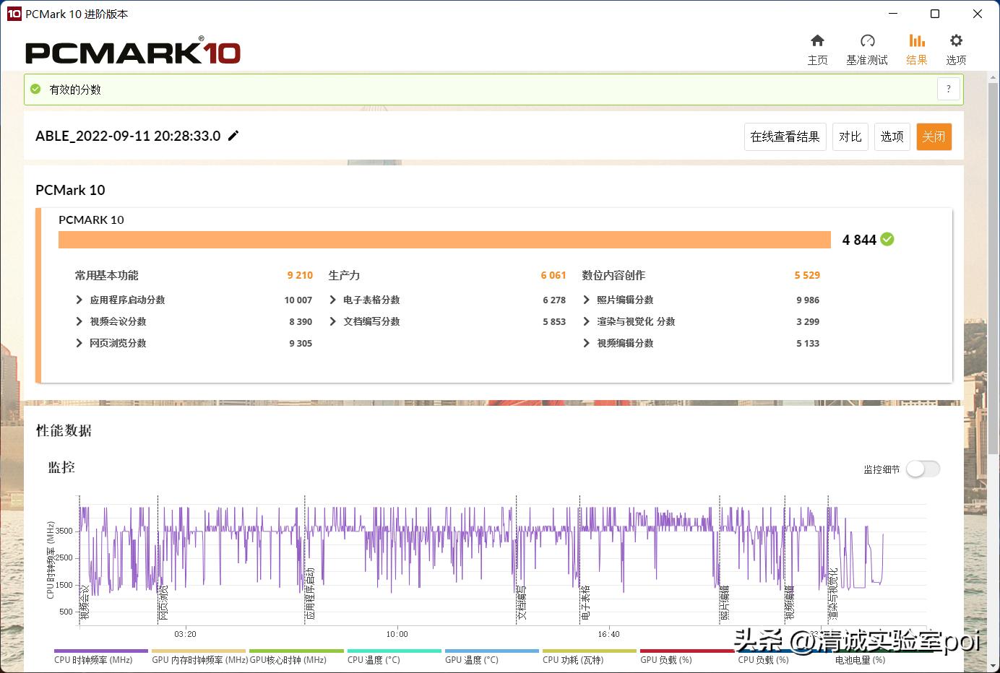Click the 文档编写 marker in the chart
The image size is (1000, 673).
click(x=522, y=602)
